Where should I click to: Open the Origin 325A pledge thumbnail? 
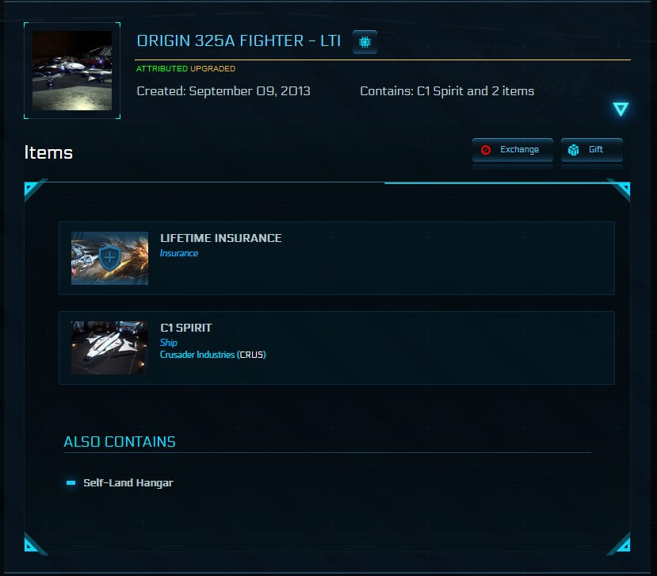coord(72,71)
